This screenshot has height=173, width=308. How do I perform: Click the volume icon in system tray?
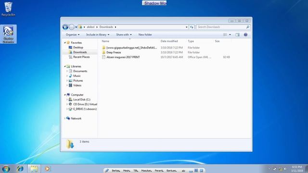pyautogui.click(x=285, y=169)
